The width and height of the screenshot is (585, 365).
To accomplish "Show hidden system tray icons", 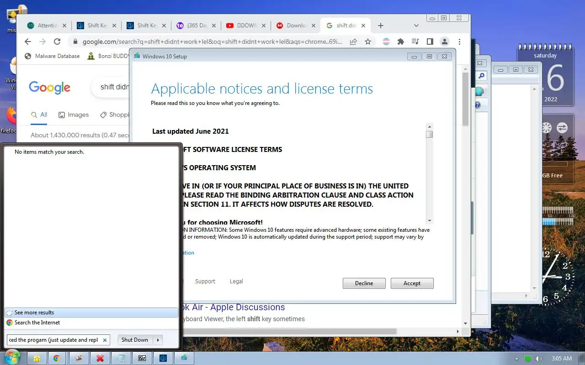I will [517, 359].
